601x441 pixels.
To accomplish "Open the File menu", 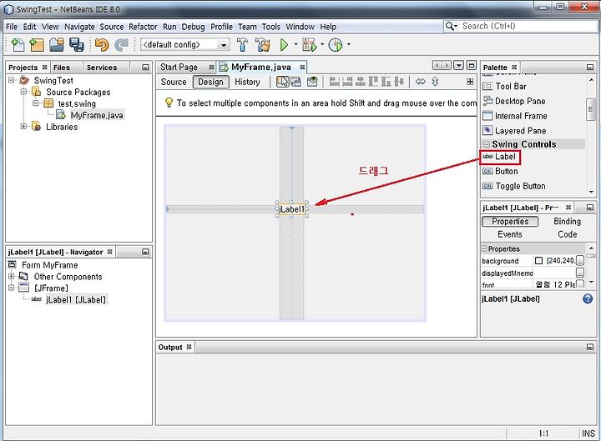I will (12, 27).
